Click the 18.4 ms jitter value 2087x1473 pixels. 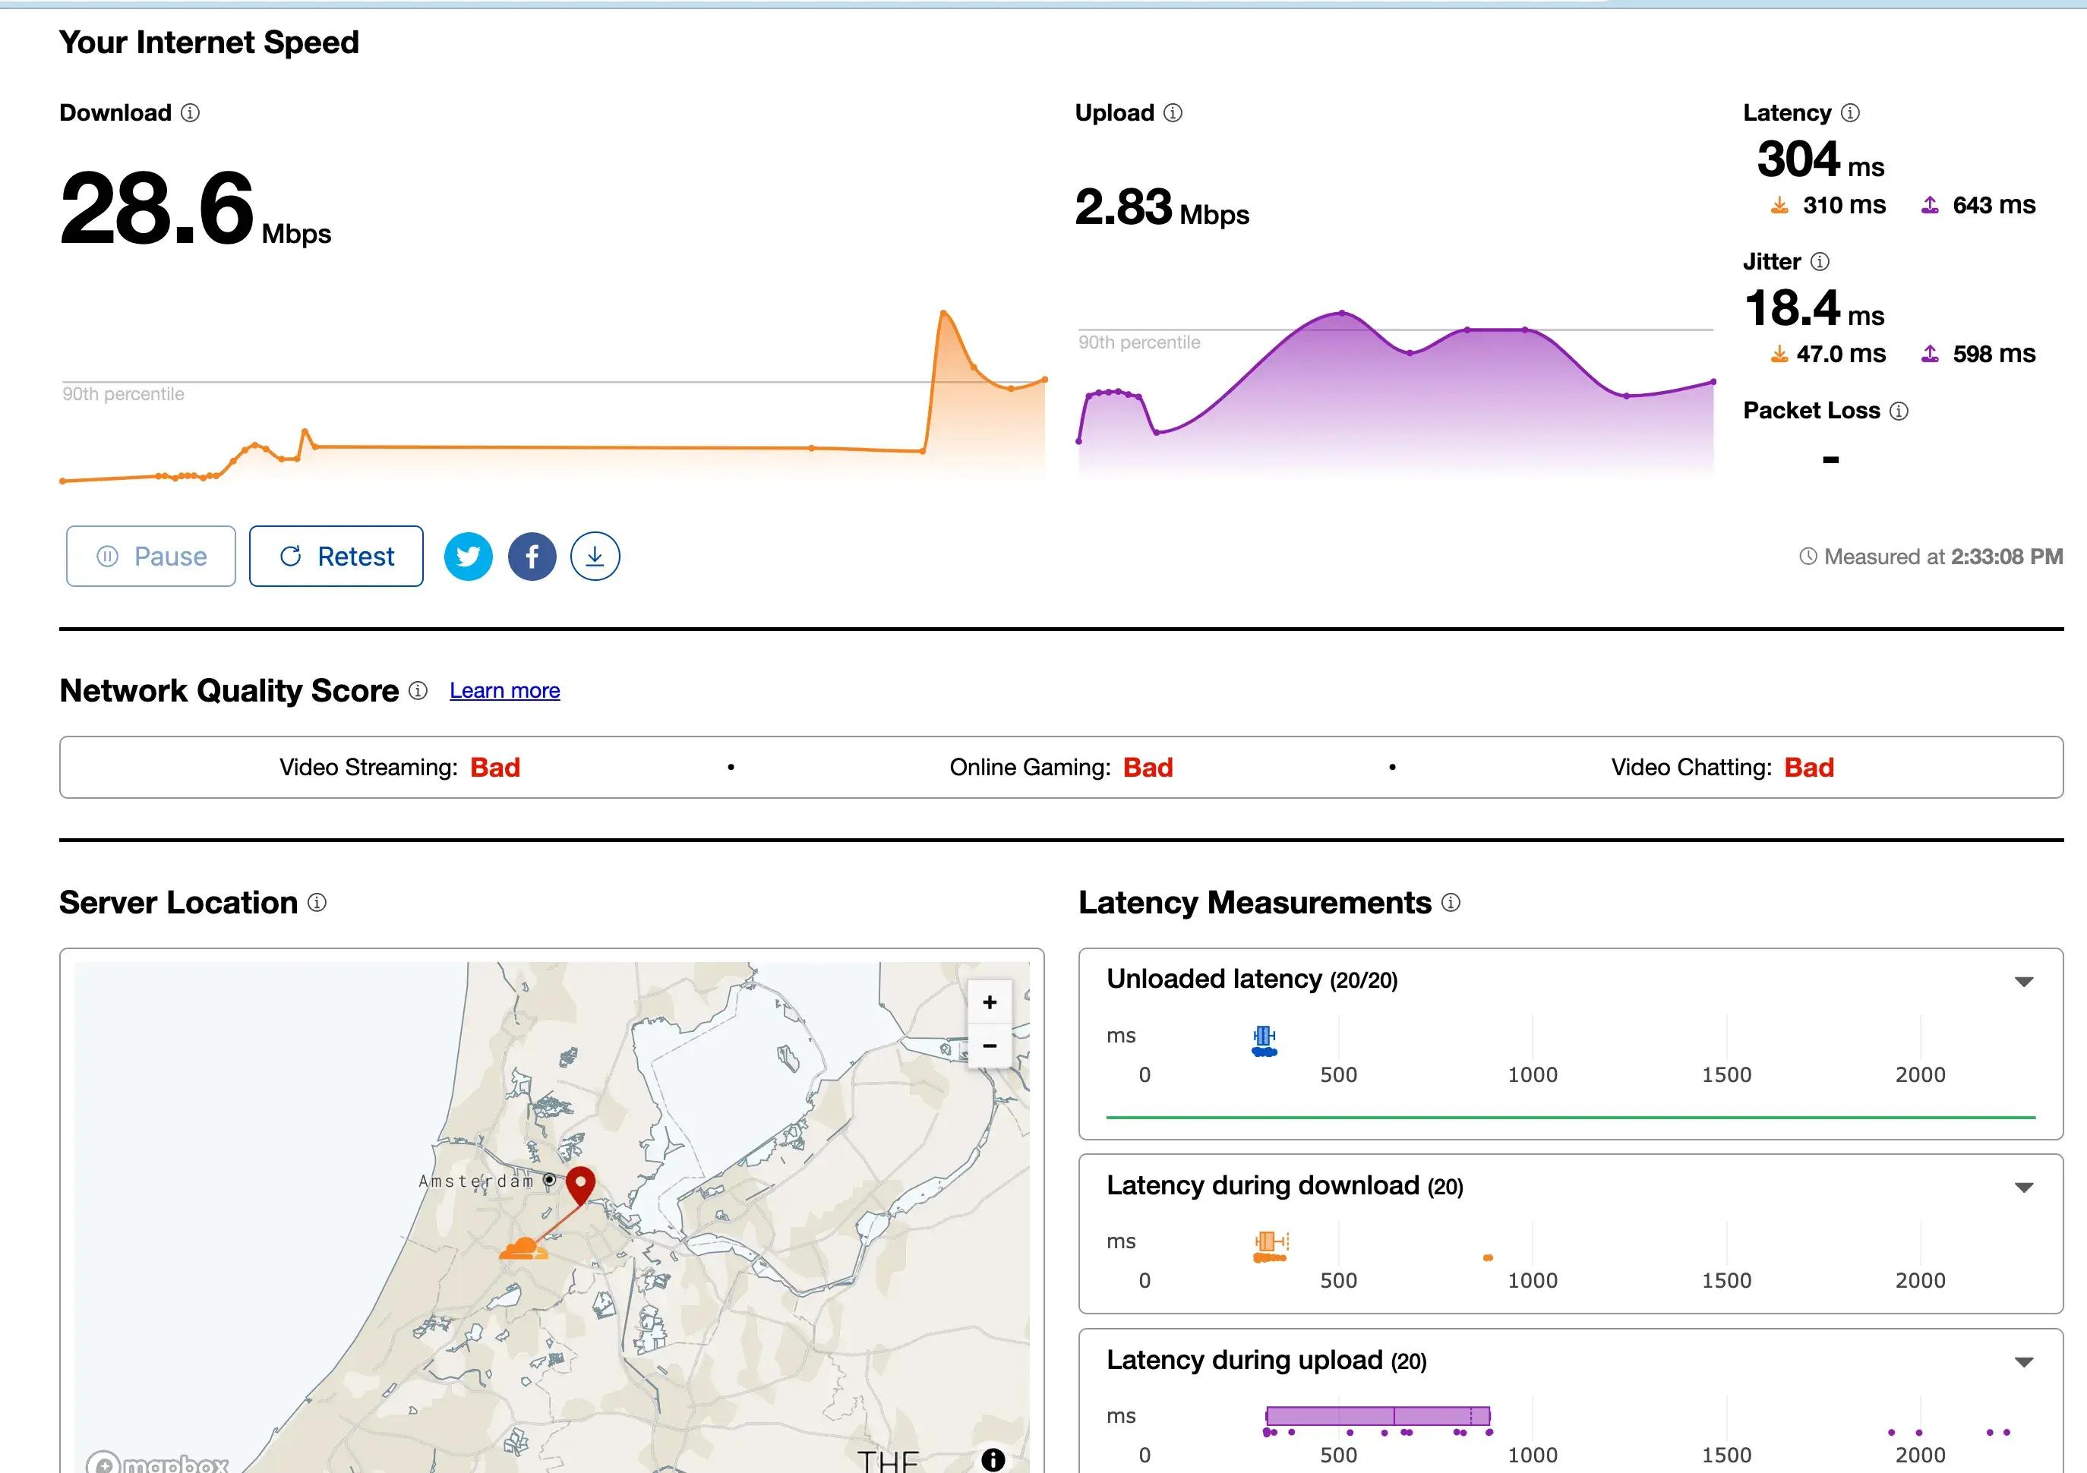coord(1814,309)
